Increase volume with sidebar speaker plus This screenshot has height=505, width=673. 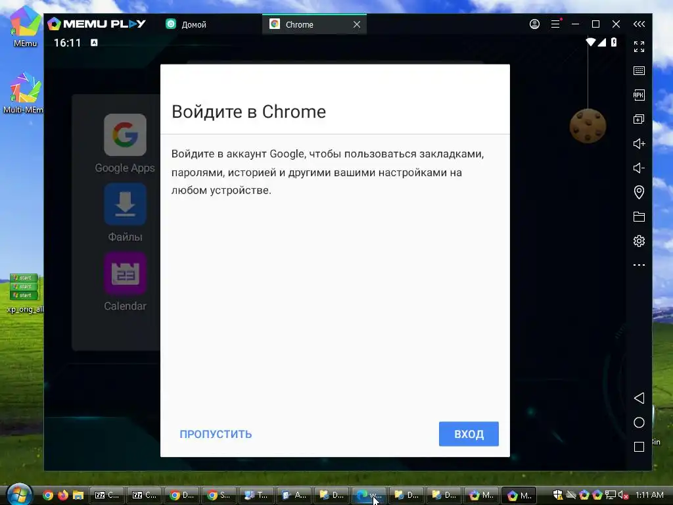639,143
